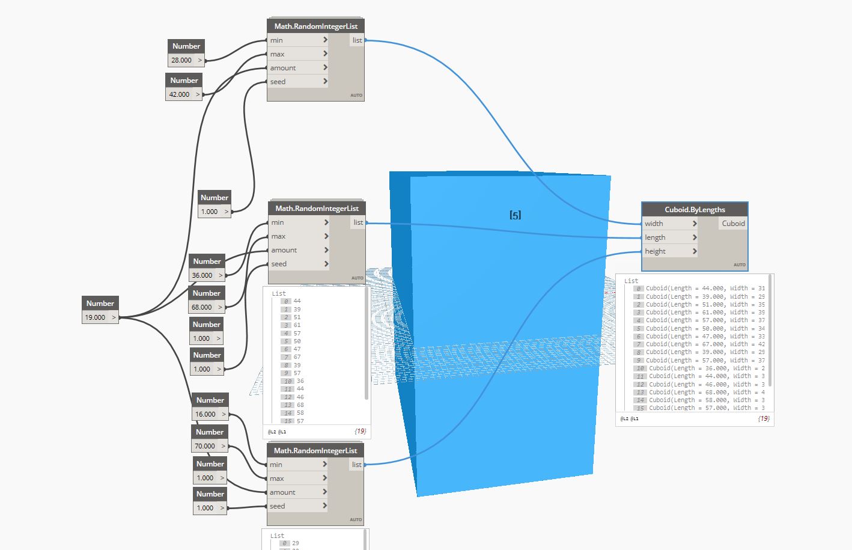Click the list output port of bottom Math.RandomIntegerList
The height and width of the screenshot is (550, 852).
tap(357, 465)
